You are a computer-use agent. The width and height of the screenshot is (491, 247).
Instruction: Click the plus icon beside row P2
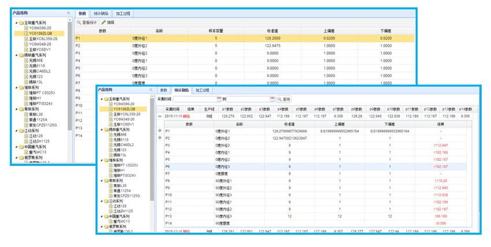(x=160, y=138)
